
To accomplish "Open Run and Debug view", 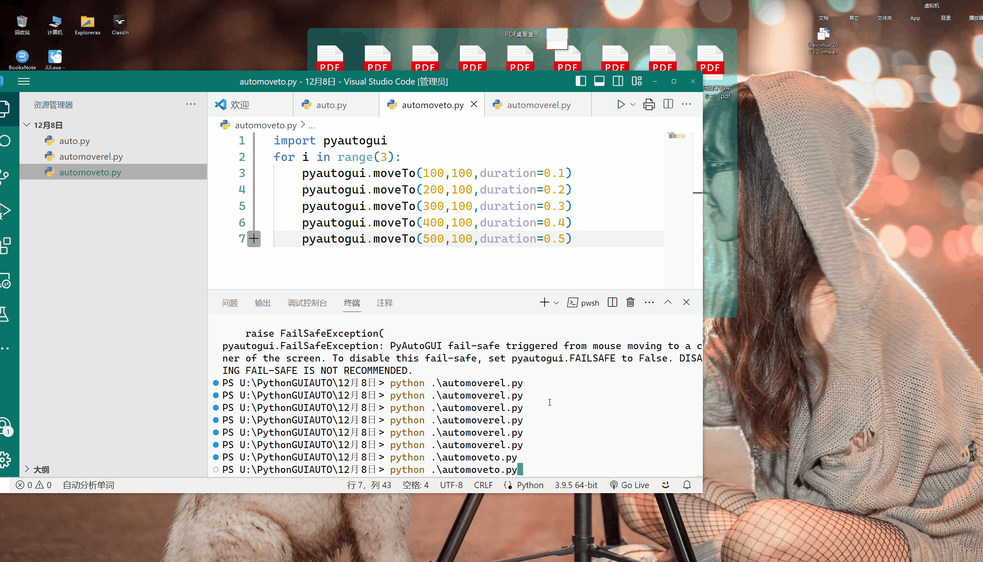I will pos(5,211).
